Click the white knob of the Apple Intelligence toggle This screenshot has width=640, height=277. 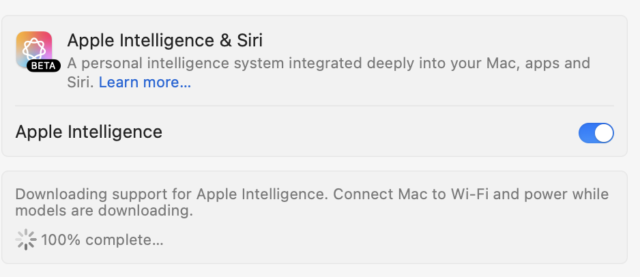[x=604, y=133]
